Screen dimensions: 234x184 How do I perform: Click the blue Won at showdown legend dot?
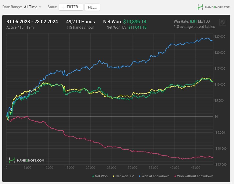[140, 176]
